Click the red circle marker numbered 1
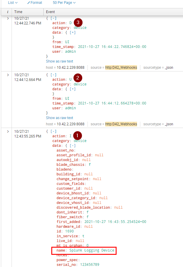Image resolution: width=183 pixels, height=267 pixels. (x=78, y=135)
